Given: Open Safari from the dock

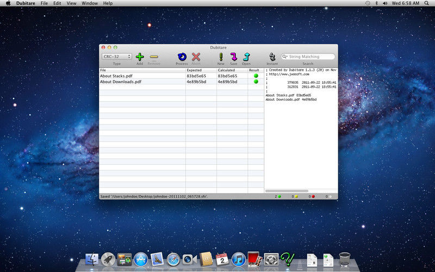Looking at the screenshot, I should point(173,259).
